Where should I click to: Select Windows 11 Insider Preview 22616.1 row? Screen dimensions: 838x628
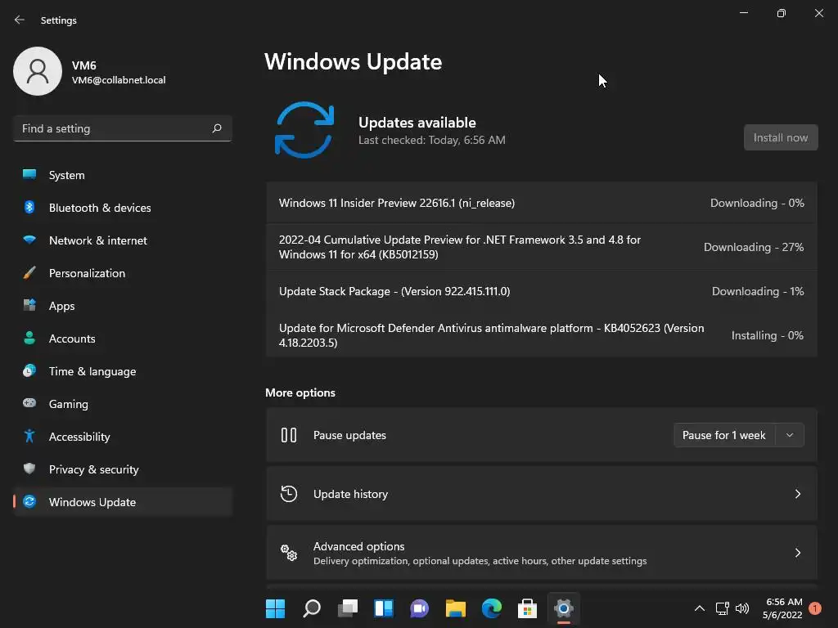pos(542,203)
